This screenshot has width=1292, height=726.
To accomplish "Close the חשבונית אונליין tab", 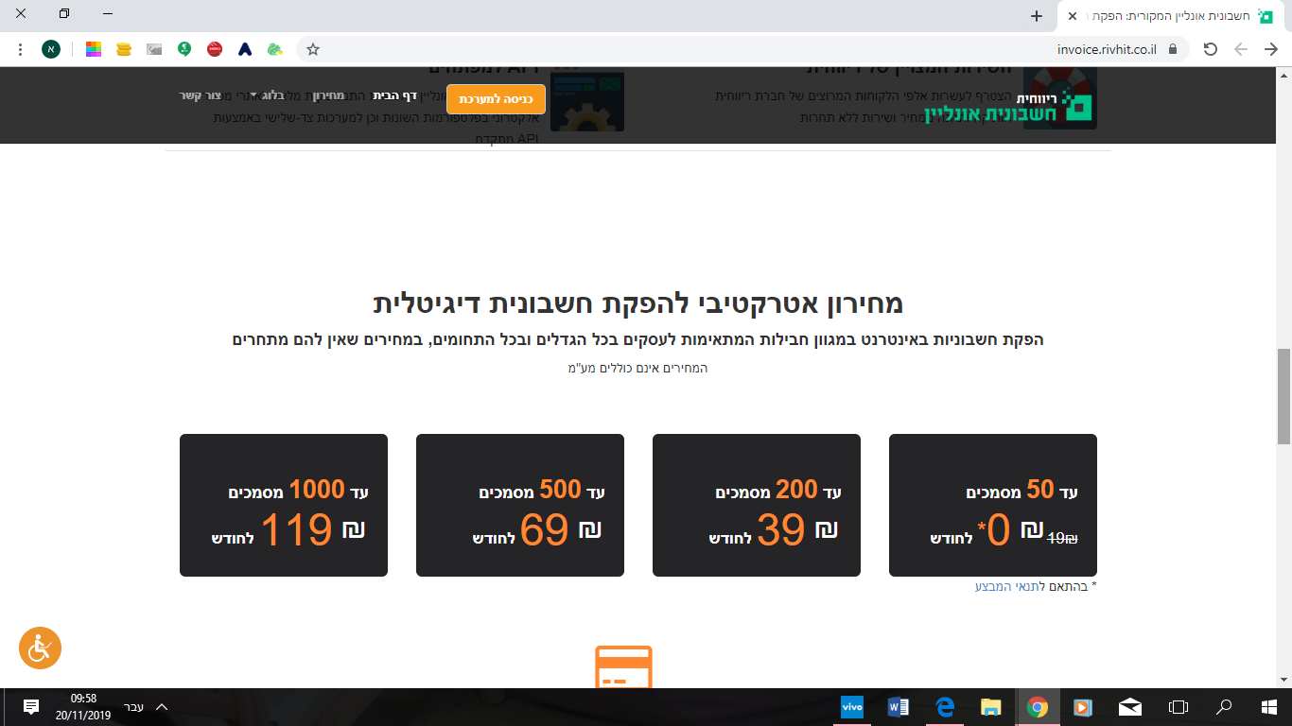I will 1074,16.
